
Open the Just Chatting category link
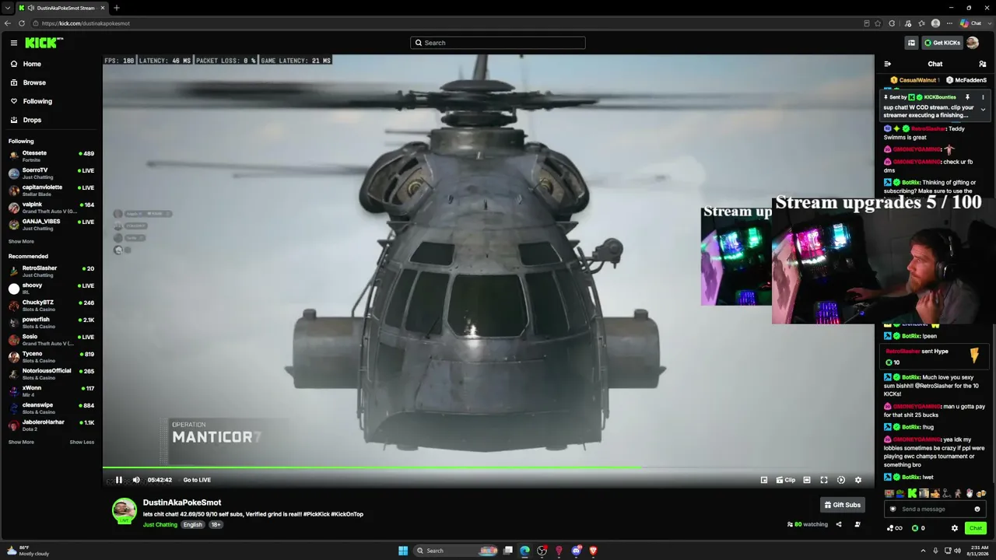pos(160,524)
